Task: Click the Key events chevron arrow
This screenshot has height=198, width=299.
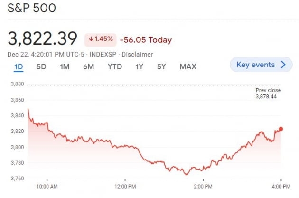Action: pos(284,65)
